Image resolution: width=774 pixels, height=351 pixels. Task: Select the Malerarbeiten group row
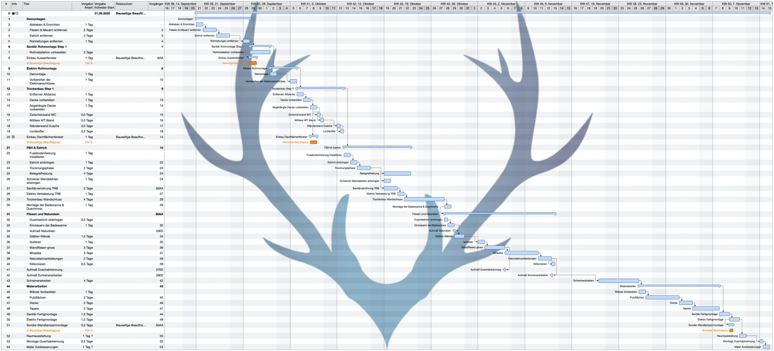[x=37, y=286]
